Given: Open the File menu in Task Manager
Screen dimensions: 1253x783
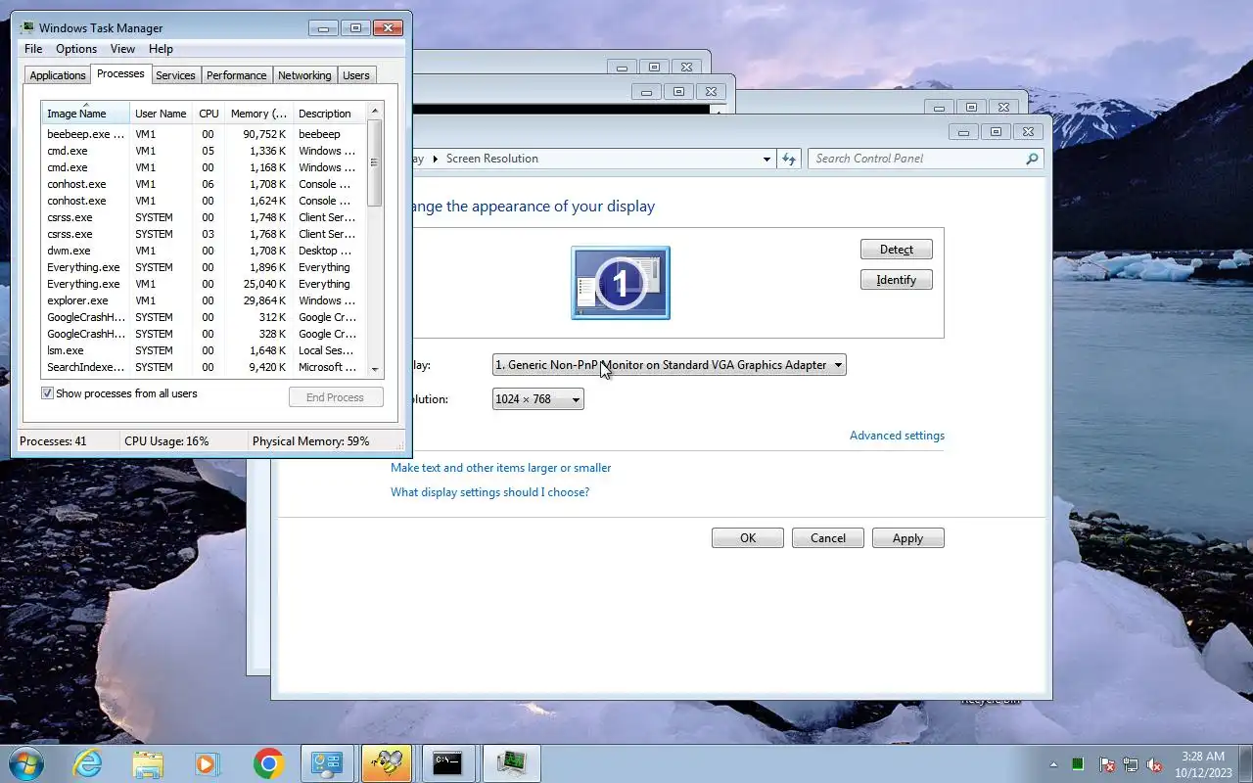Looking at the screenshot, I should coord(33,49).
